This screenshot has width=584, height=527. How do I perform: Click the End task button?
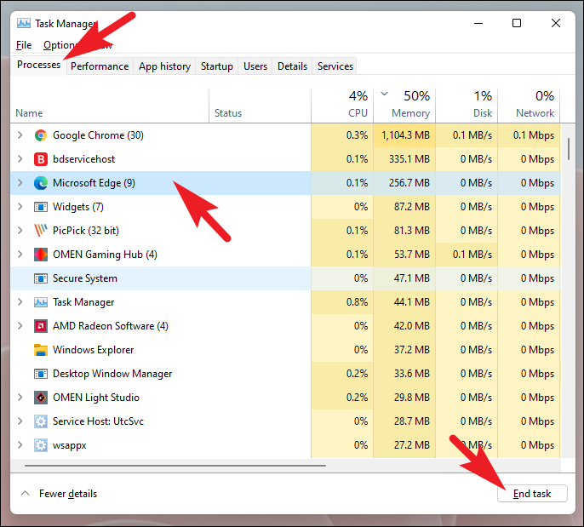coord(532,494)
